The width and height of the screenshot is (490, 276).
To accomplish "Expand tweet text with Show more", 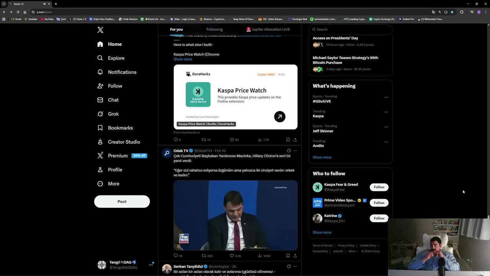I will (x=183, y=59).
